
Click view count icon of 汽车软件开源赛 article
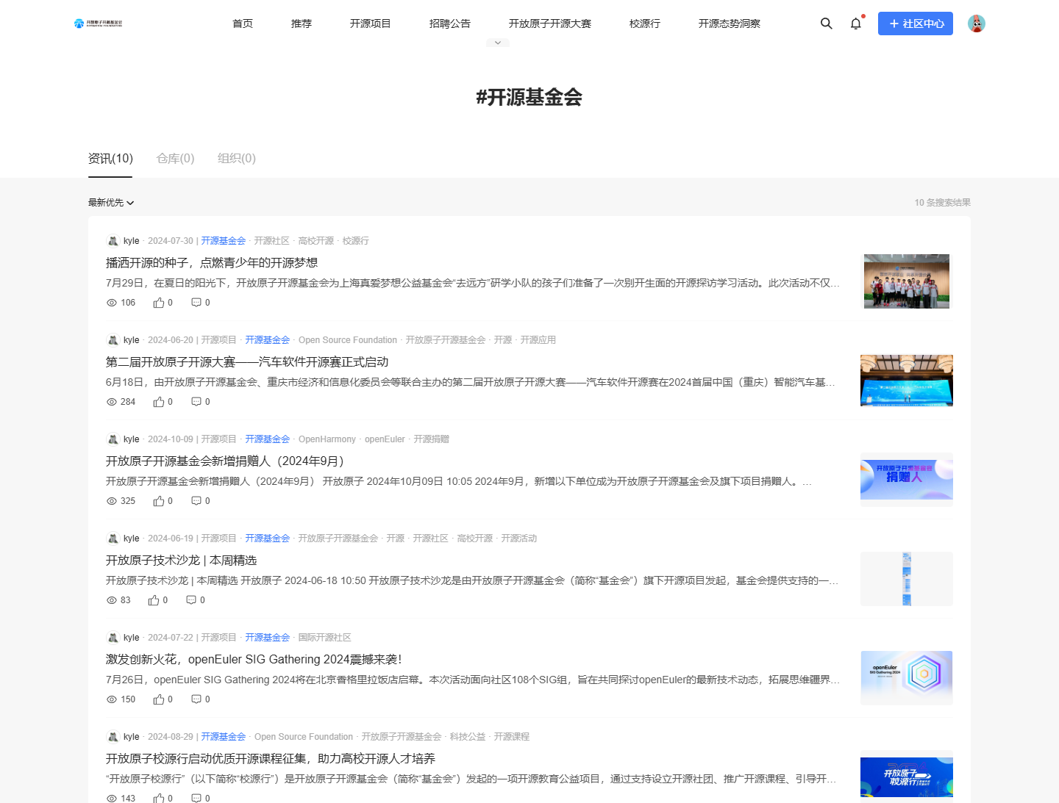(x=112, y=402)
